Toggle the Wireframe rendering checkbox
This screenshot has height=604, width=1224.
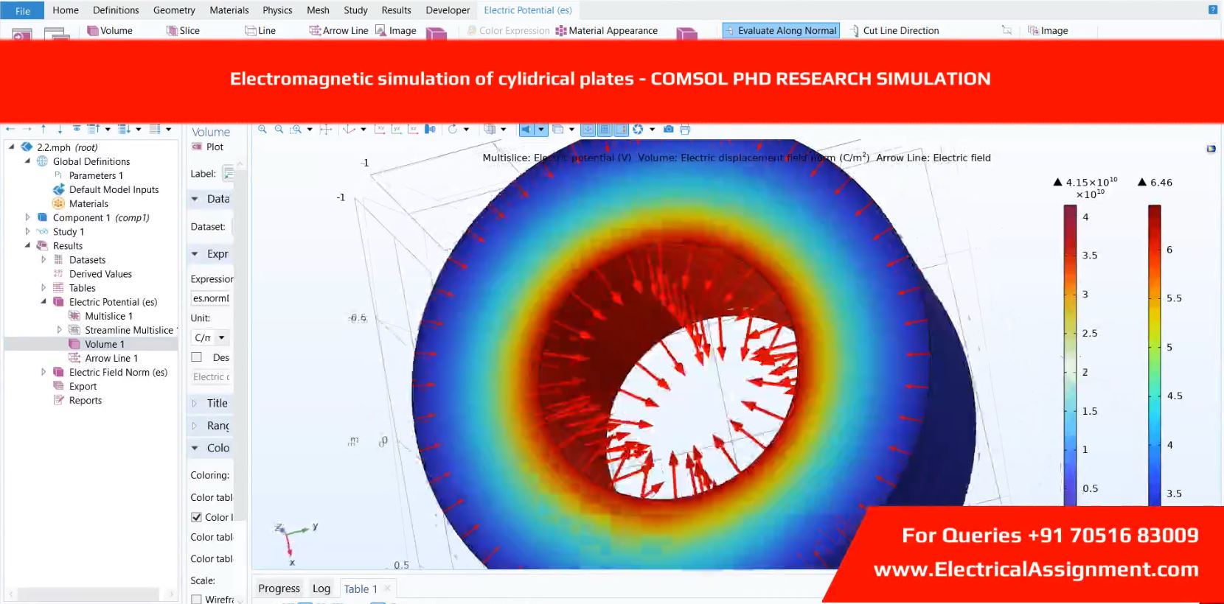click(x=197, y=600)
